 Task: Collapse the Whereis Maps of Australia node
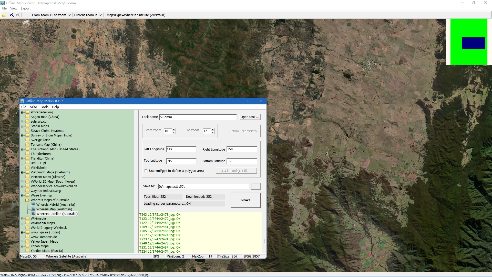pos(22,200)
